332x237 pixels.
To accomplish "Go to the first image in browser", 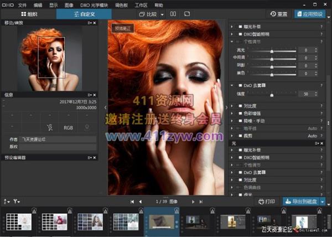I will pyautogui.click(x=132, y=202).
